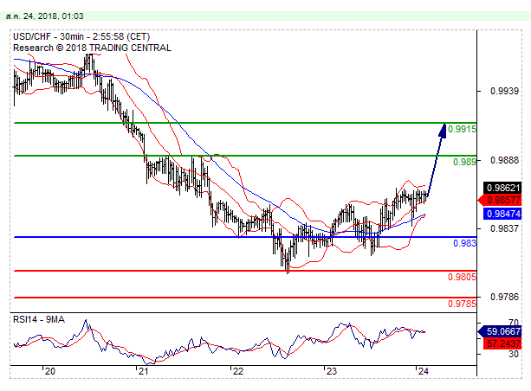Viewport: 531px width, 391px height.
Task: Click the green 0.9915 resistance label
Action: 462,129
